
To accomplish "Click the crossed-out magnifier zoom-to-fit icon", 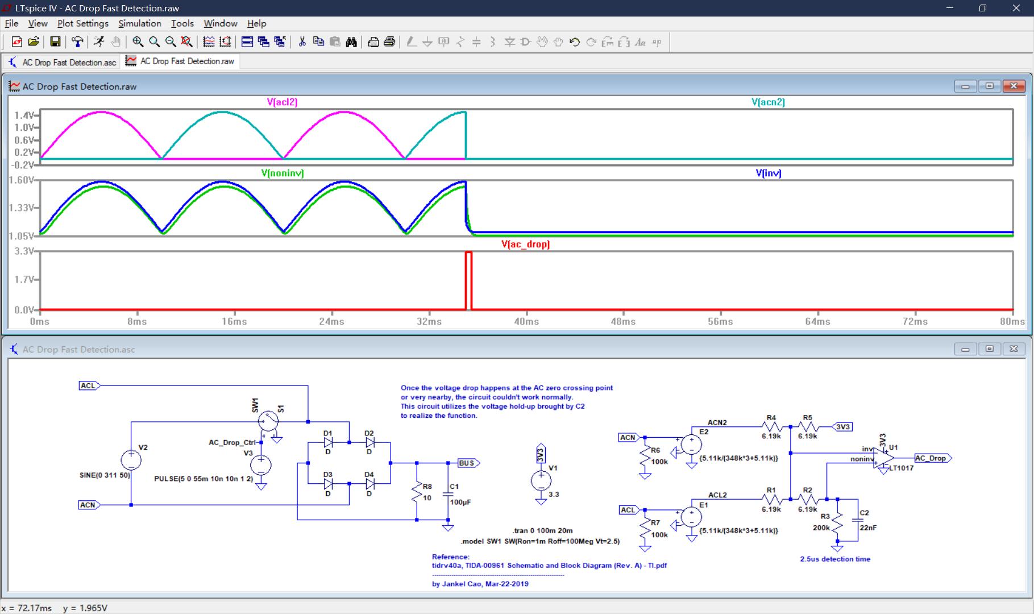I will (186, 42).
